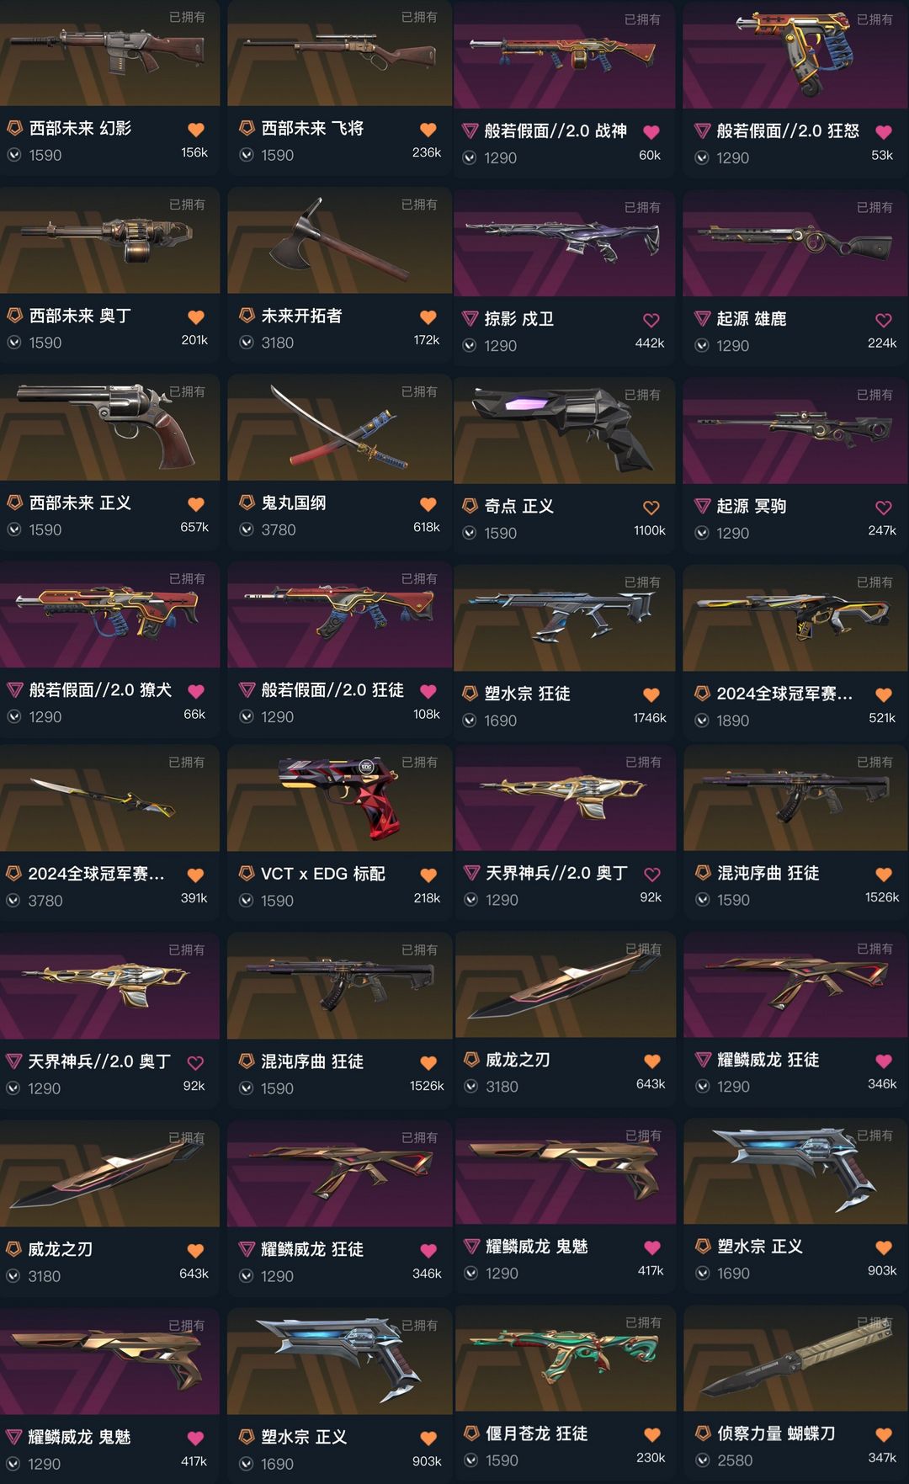
Task: Open the 塑水宗 狂徒 rifle image
Action: pos(565,618)
